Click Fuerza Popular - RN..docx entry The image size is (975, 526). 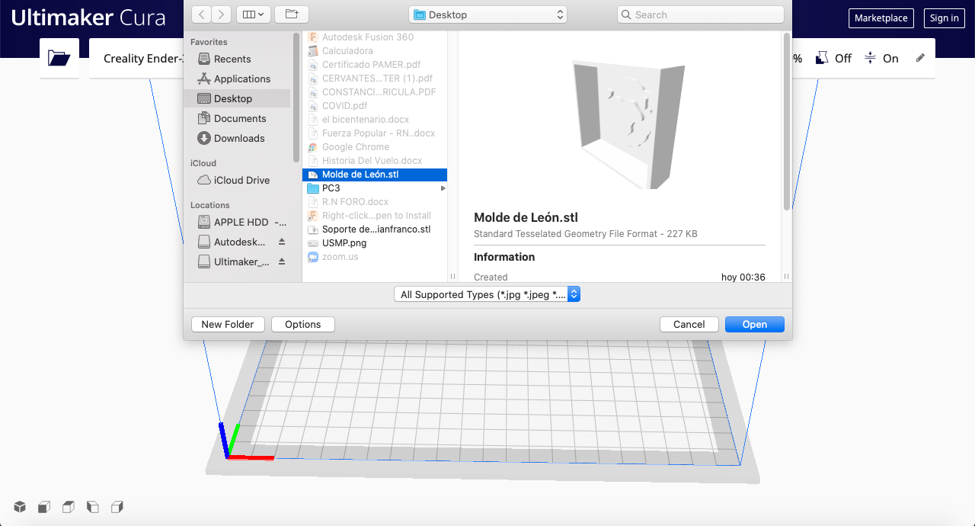[375, 133]
